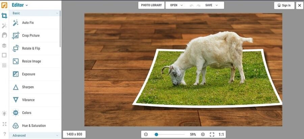
Task: Select Crop Picture tool label
Action: pyautogui.click(x=31, y=36)
